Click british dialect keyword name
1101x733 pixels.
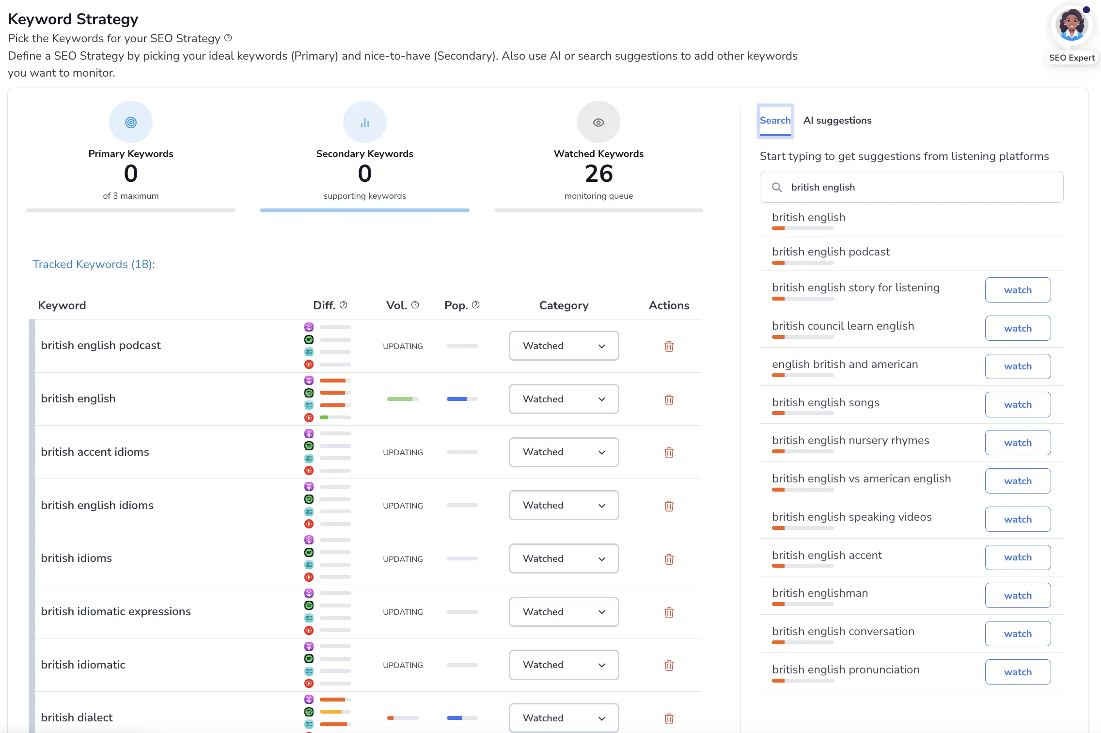tap(77, 717)
